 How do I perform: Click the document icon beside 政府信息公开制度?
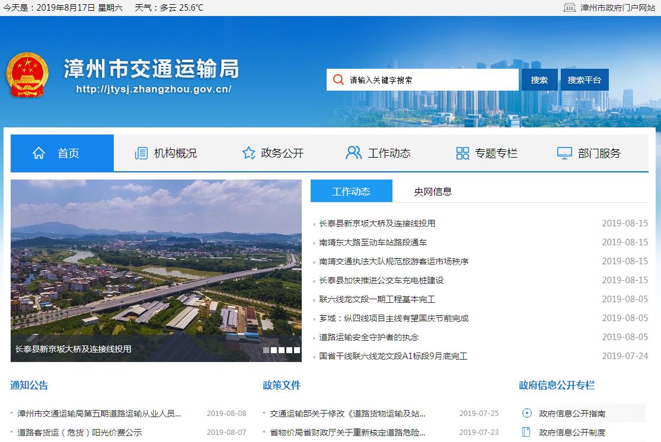pos(526,432)
